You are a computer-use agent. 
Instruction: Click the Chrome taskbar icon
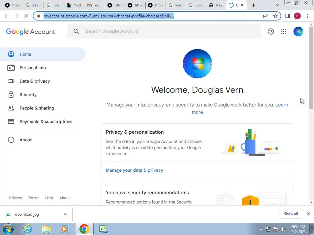[84, 229]
